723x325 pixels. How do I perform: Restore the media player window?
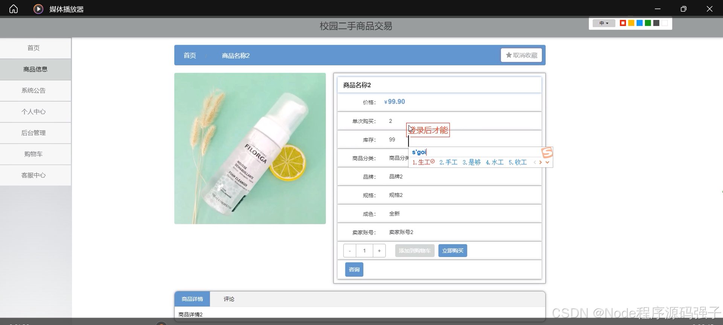tap(683, 9)
